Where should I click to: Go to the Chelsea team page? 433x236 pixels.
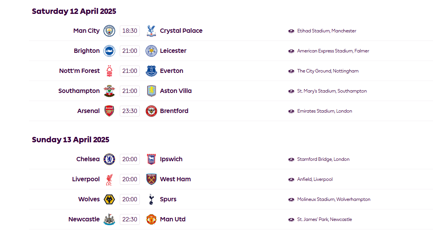point(88,159)
